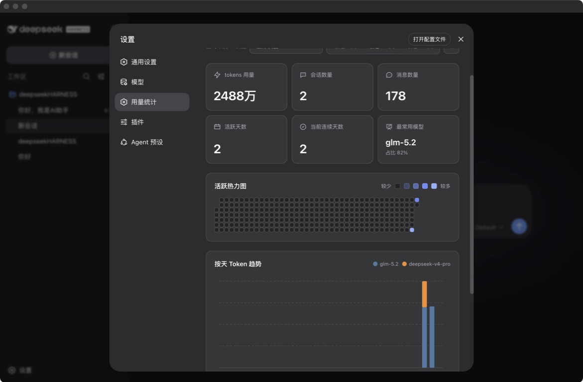Click the middle swatch of the heatmap legend
Viewport: 583px width, 382px height.
pyautogui.click(x=416, y=186)
